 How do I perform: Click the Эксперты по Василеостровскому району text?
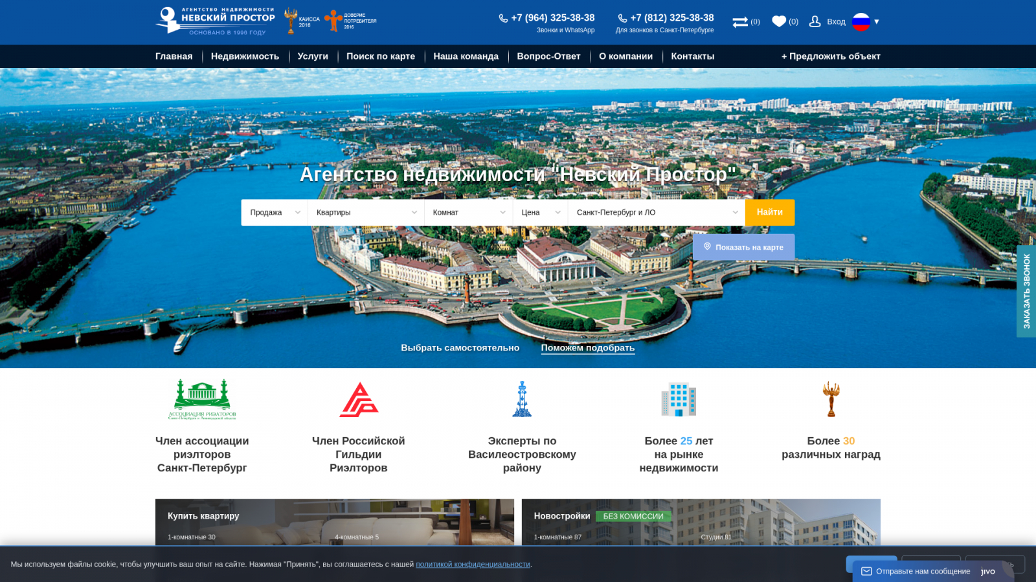522,455
